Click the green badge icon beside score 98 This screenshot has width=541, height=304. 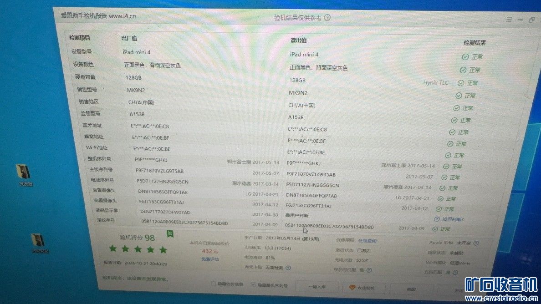click(170, 233)
